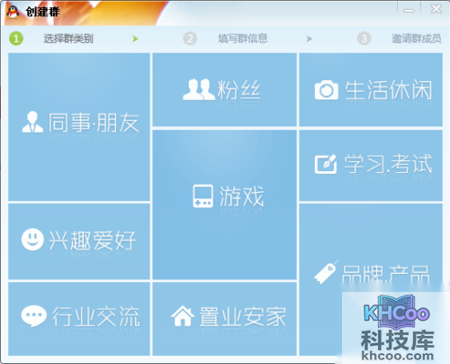Pick the house icon for 置业安家

coord(183,315)
